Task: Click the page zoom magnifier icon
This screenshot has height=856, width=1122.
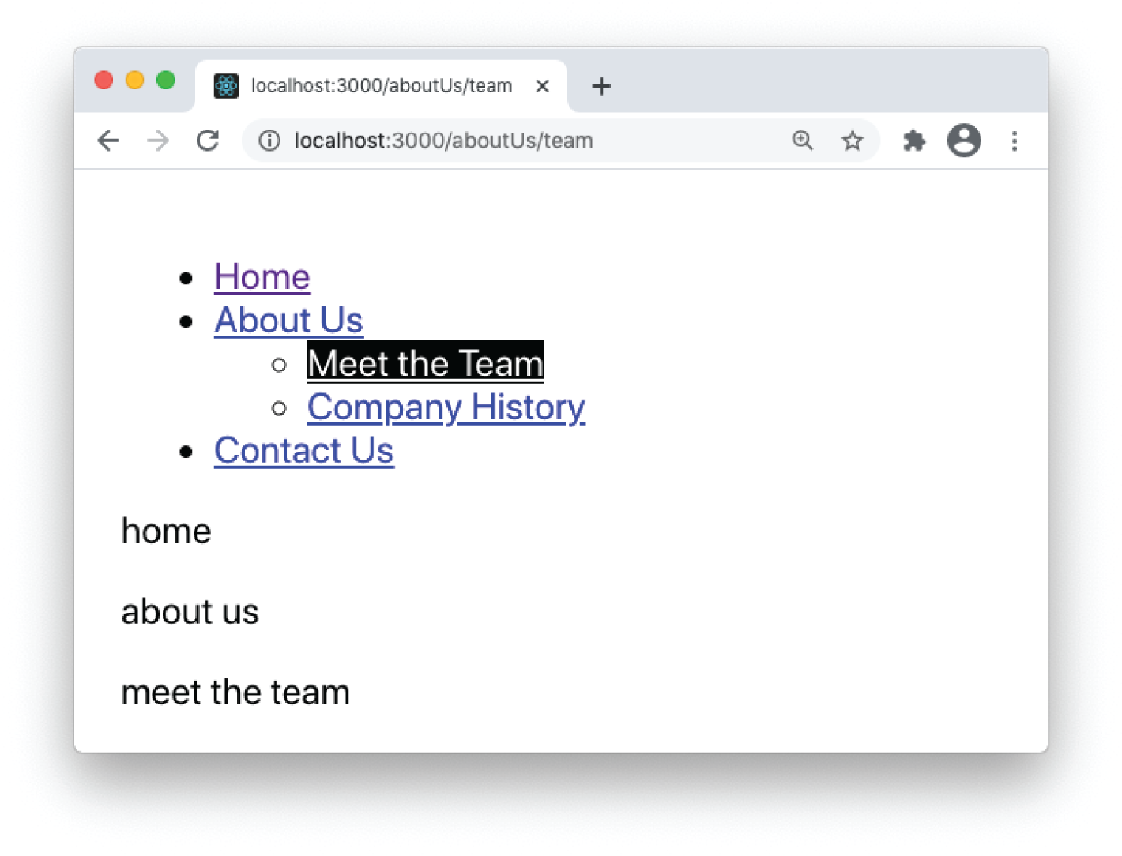Action: [x=803, y=140]
